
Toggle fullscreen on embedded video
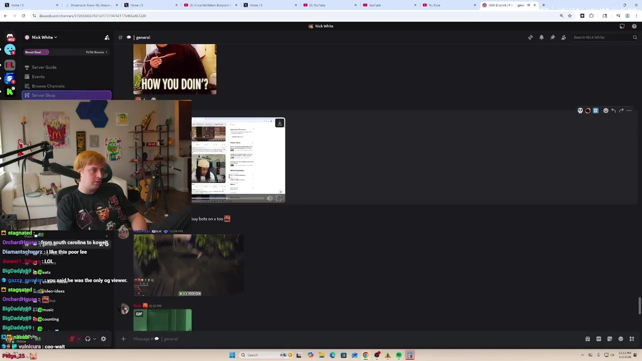click(279, 199)
